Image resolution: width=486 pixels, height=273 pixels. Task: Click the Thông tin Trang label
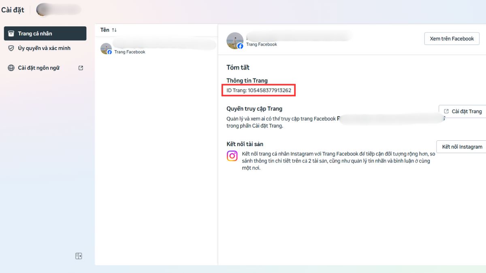[247, 80]
